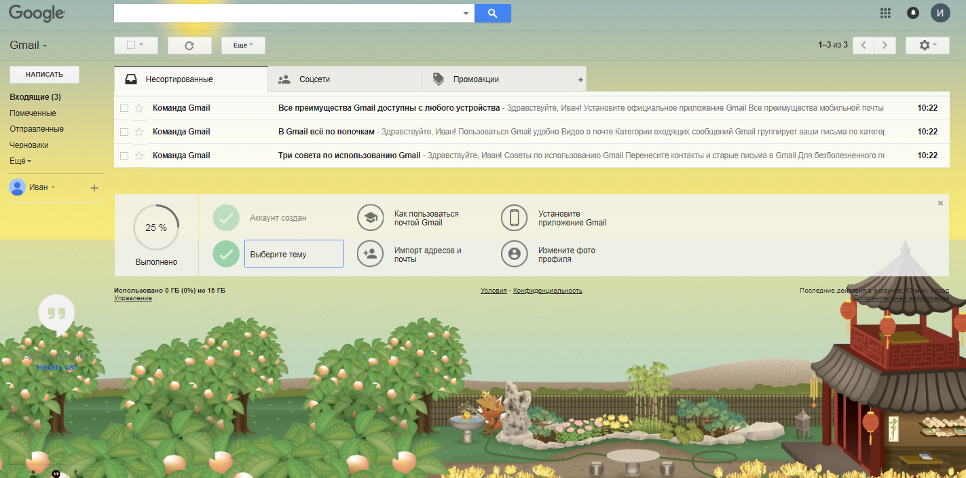Open the Иван chat status dropdown
The width and height of the screenshot is (966, 478).
53,187
